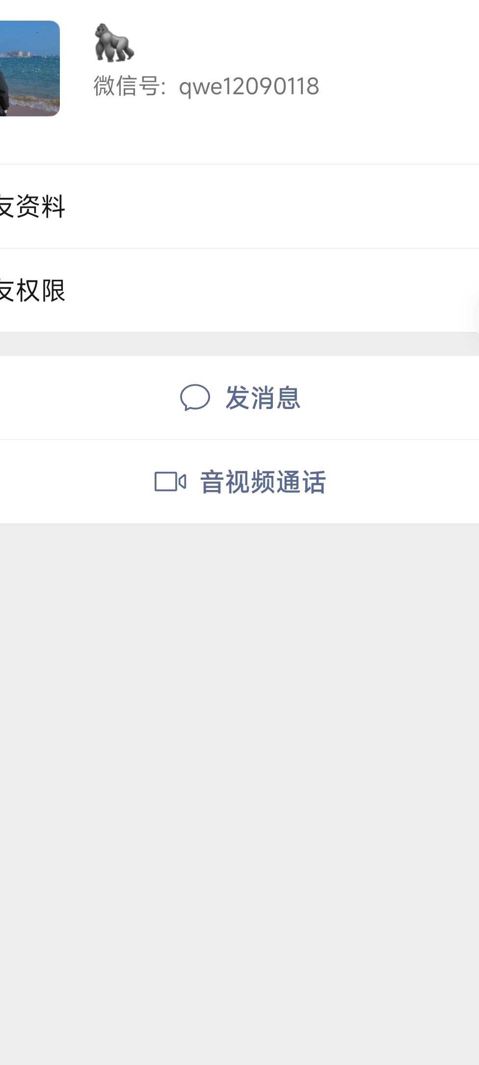Viewport: 479px width, 1065px height.
Task: Click the white header space right of gorilla emoji
Action: [x=304, y=43]
